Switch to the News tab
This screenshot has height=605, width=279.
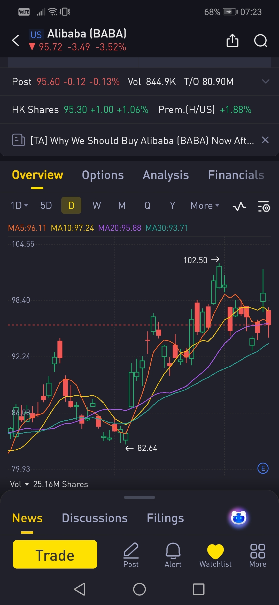27,518
